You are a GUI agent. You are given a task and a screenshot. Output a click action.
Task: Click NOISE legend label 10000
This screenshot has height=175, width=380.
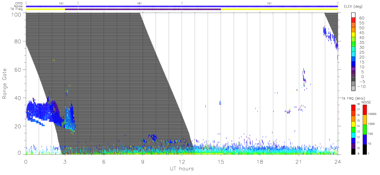coord(372,114)
